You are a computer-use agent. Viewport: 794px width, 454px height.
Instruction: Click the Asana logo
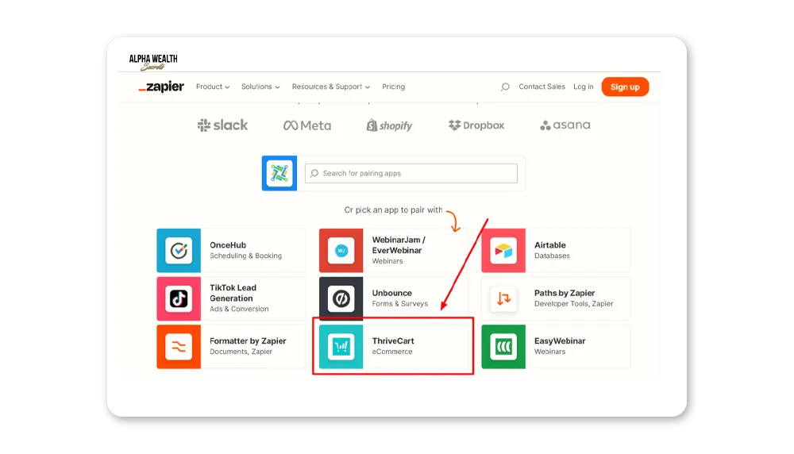coord(565,125)
